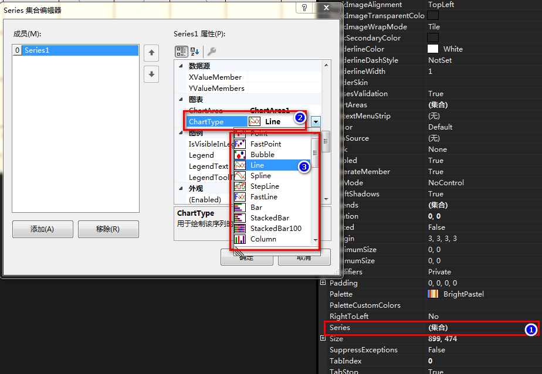Image resolution: width=542 pixels, height=374 pixels.
Task: Select Spline in the chart type list
Action: (272, 175)
